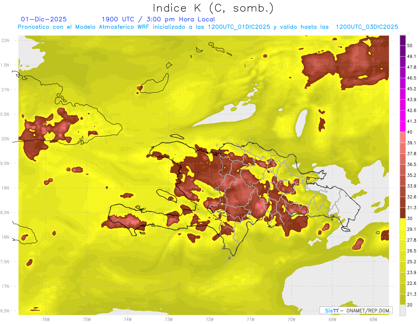This screenshot has height=324, width=419.
Task: Click the olive legend swatch between 20 and 21.3
Action: point(403,300)
